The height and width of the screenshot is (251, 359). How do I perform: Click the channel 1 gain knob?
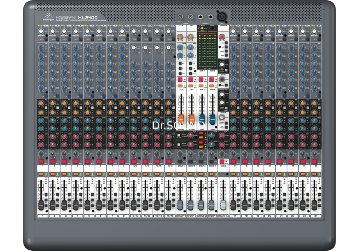[x=41, y=31]
